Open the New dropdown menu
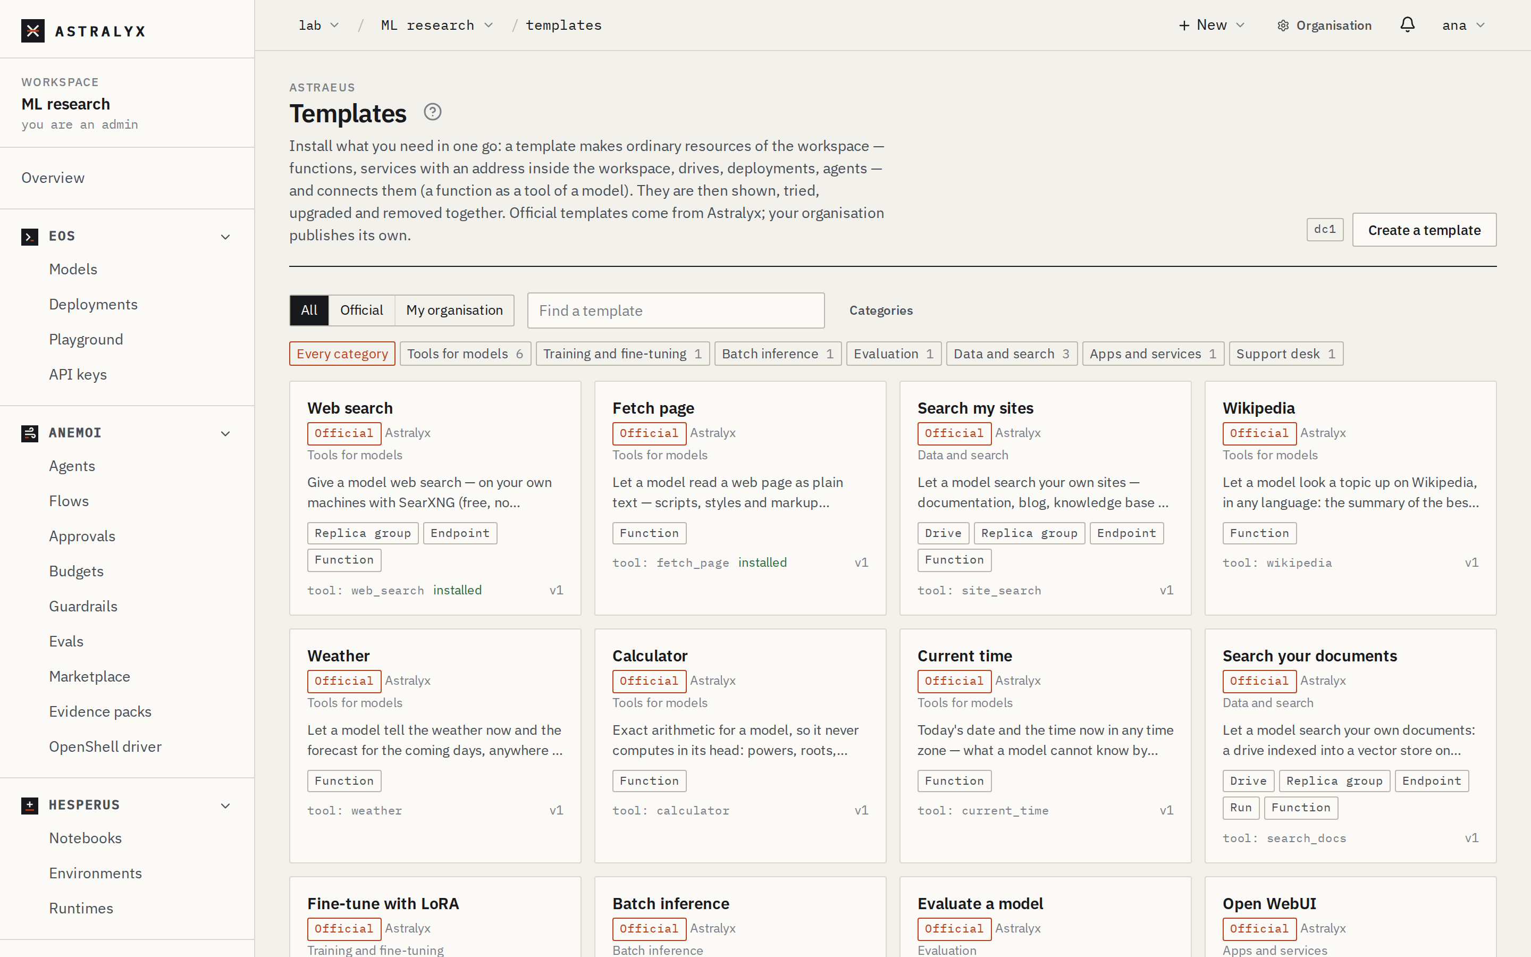The width and height of the screenshot is (1531, 957). [1212, 26]
